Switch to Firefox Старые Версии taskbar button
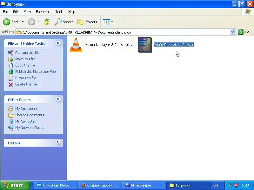 point(100,185)
